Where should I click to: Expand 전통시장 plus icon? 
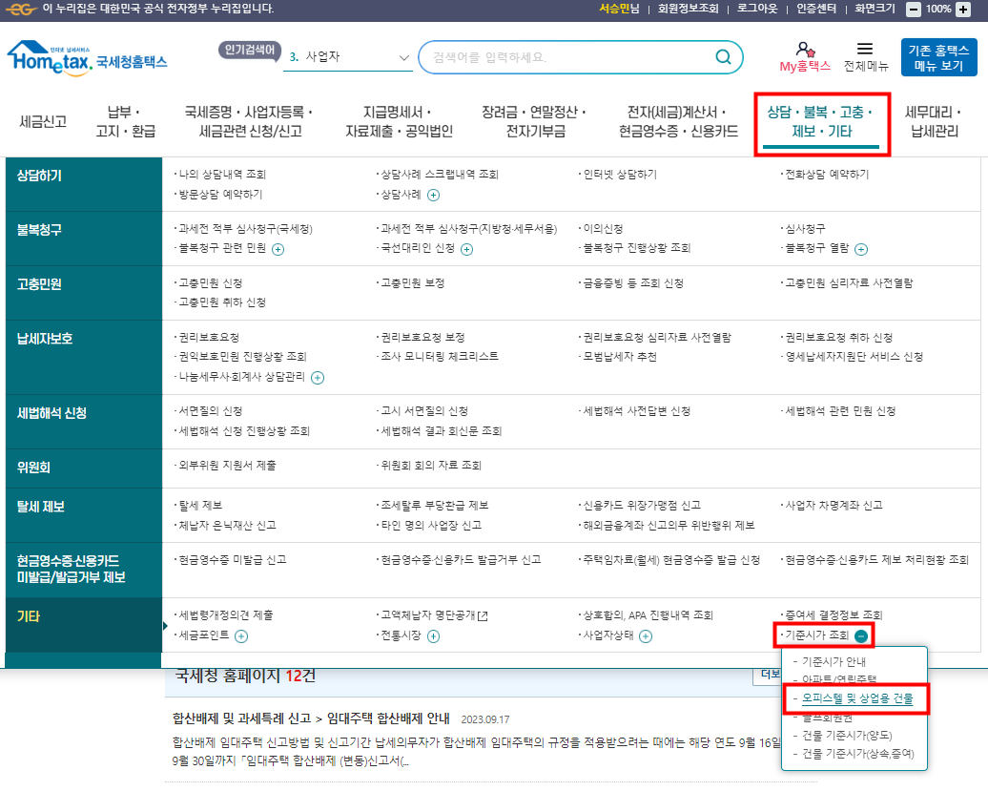(434, 636)
